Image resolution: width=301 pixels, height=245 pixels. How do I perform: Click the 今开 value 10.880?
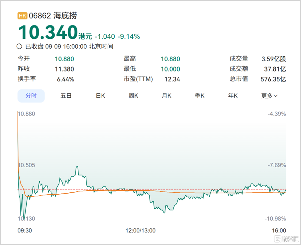click(64, 59)
